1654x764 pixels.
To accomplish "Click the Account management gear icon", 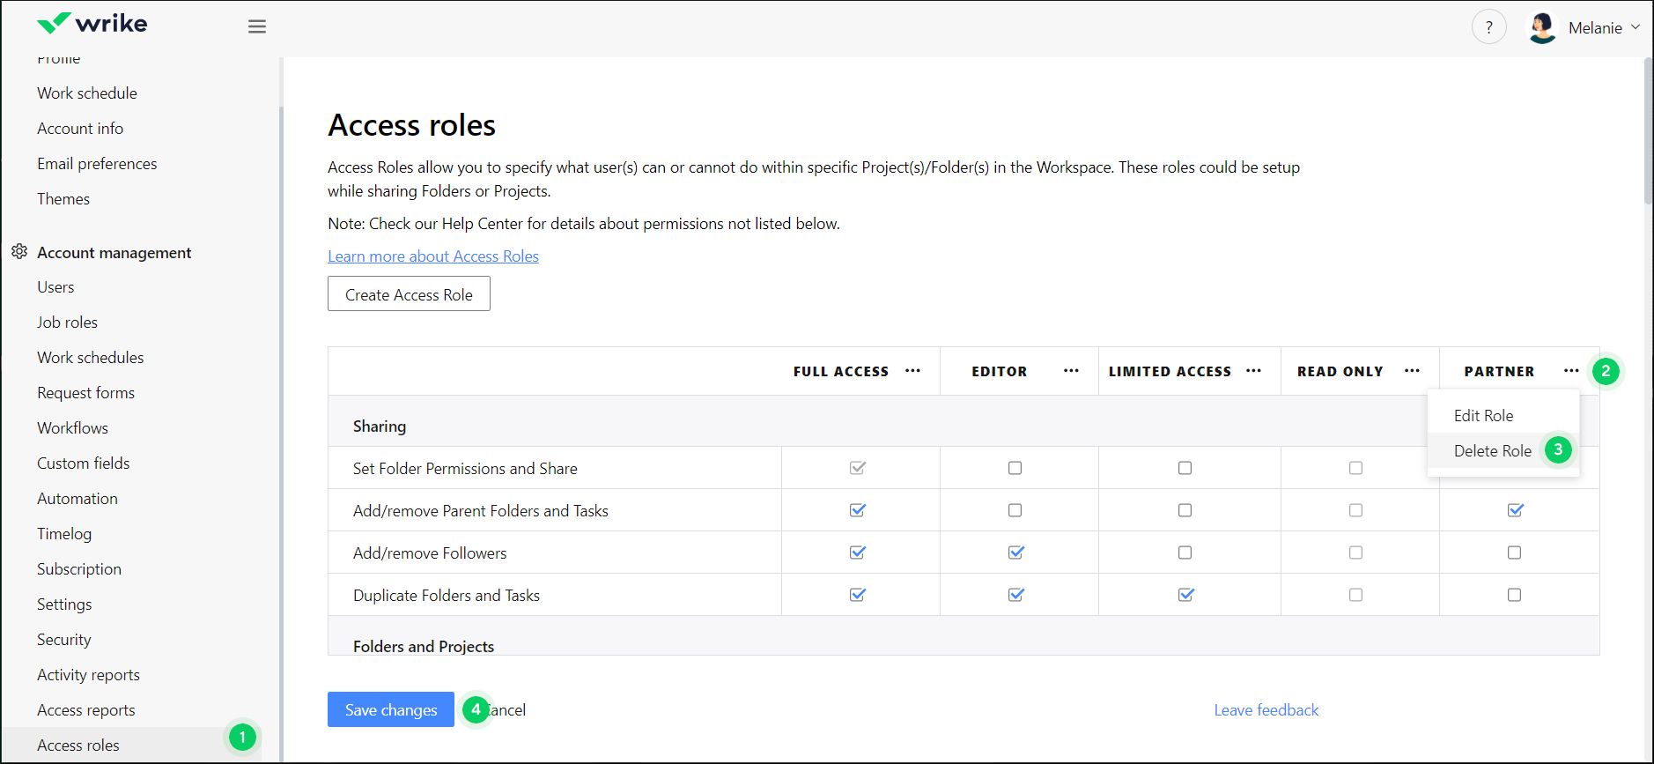I will point(19,252).
